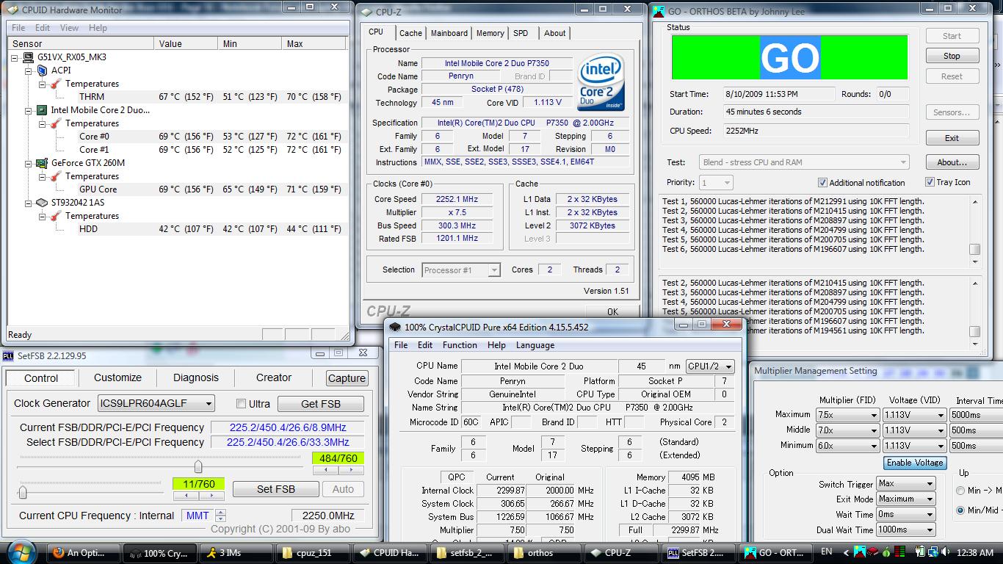Select the 'Min/Mid' radio option
1003x564 pixels.
960,510
